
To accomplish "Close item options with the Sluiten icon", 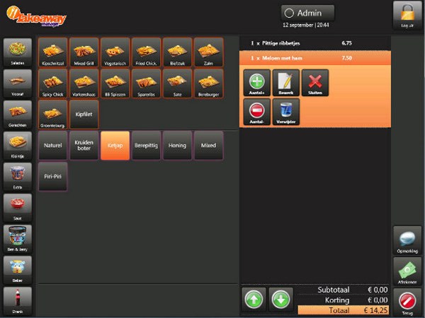I will (315, 82).
